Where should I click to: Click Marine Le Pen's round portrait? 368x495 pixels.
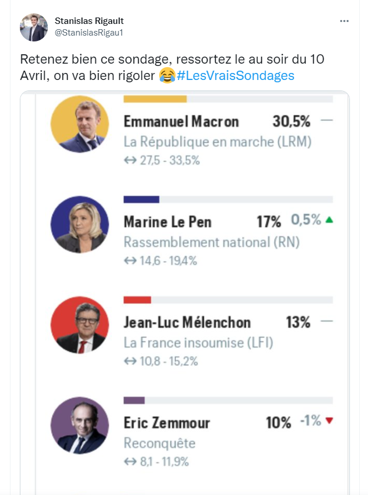(80, 224)
